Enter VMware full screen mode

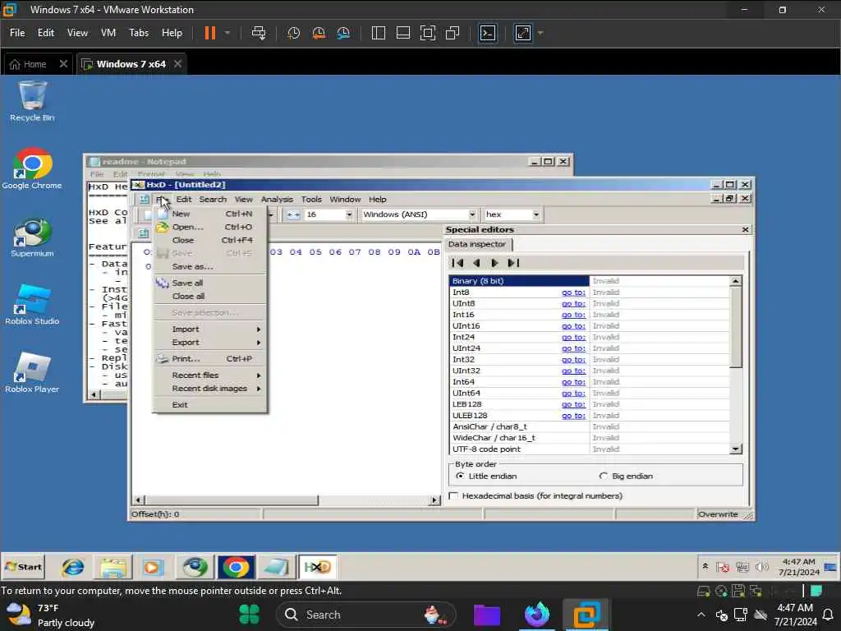point(427,33)
